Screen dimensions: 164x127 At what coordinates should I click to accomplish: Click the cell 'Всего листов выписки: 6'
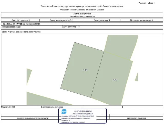(x=142, y=20)
